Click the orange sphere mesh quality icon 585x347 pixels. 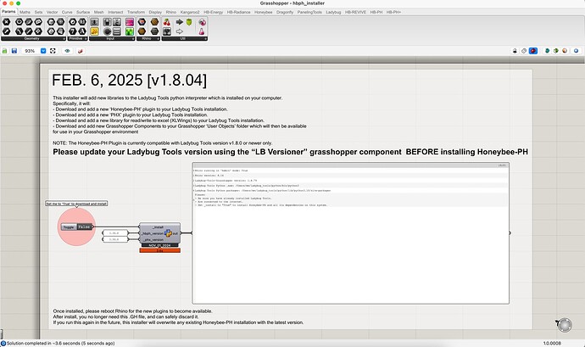[x=565, y=51]
